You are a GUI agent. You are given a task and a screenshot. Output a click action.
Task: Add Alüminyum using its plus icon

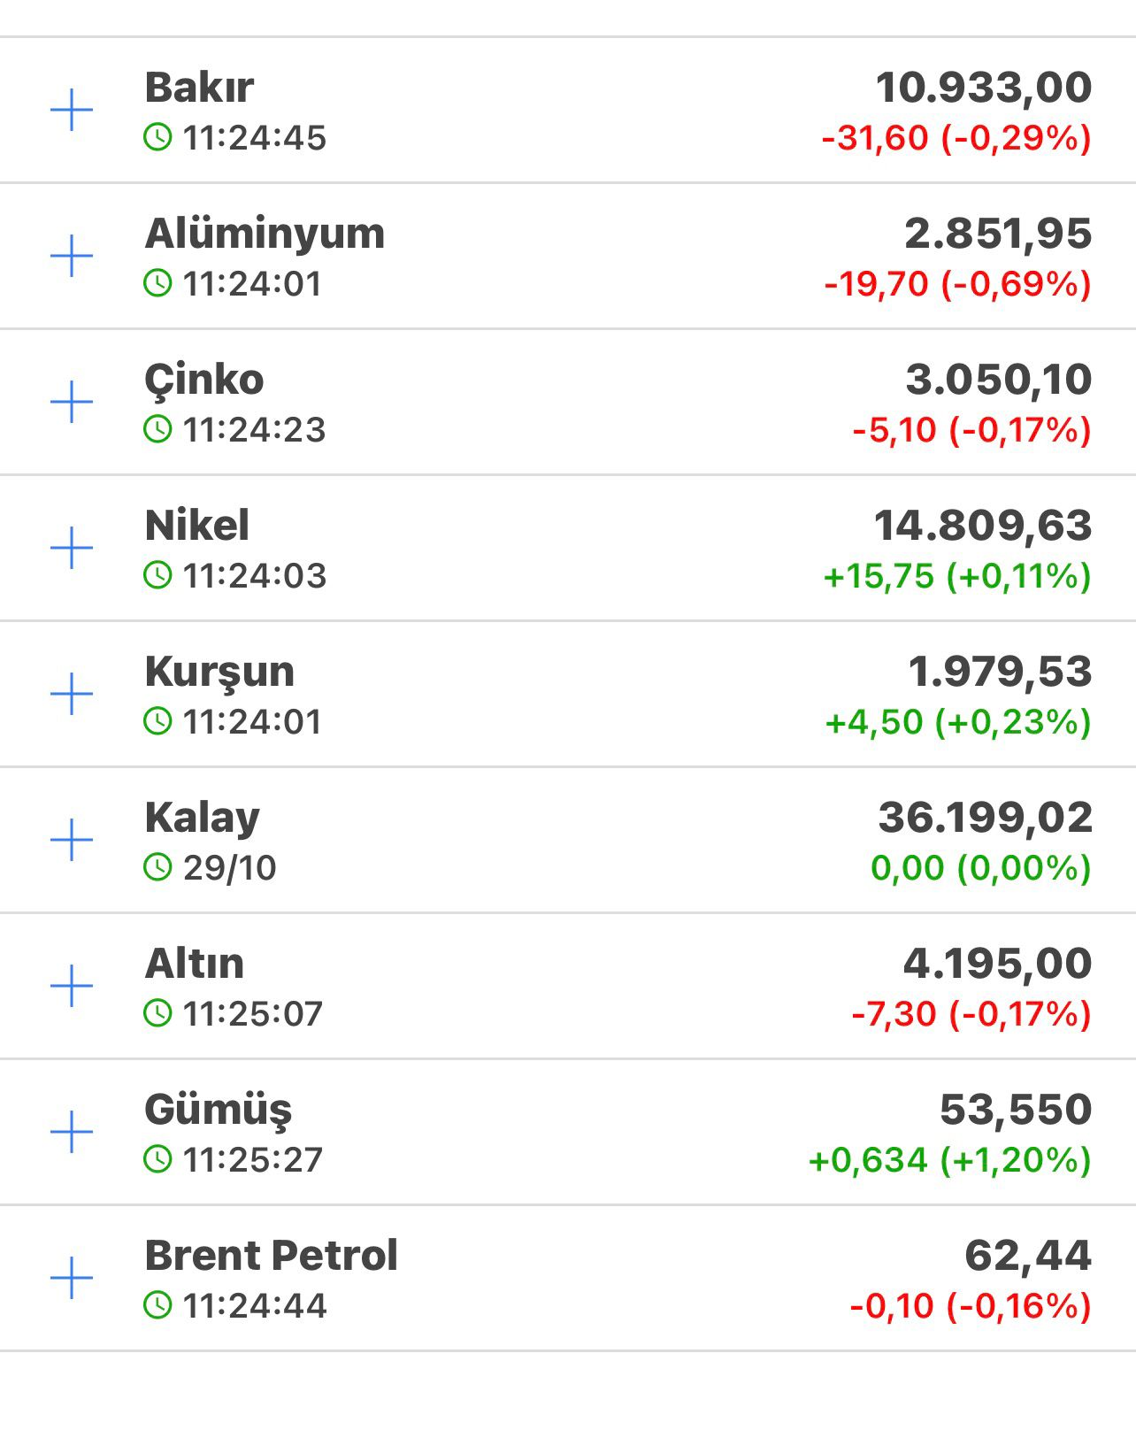click(x=72, y=257)
